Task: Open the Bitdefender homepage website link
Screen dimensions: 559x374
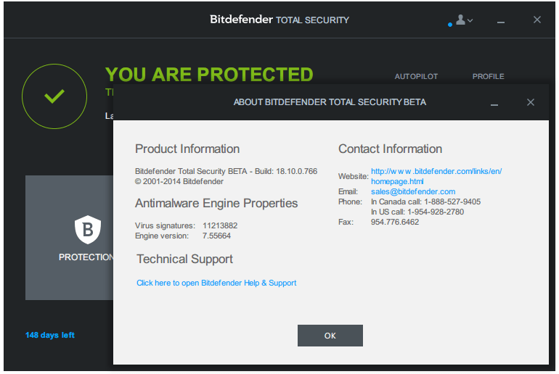Action: click(436, 176)
